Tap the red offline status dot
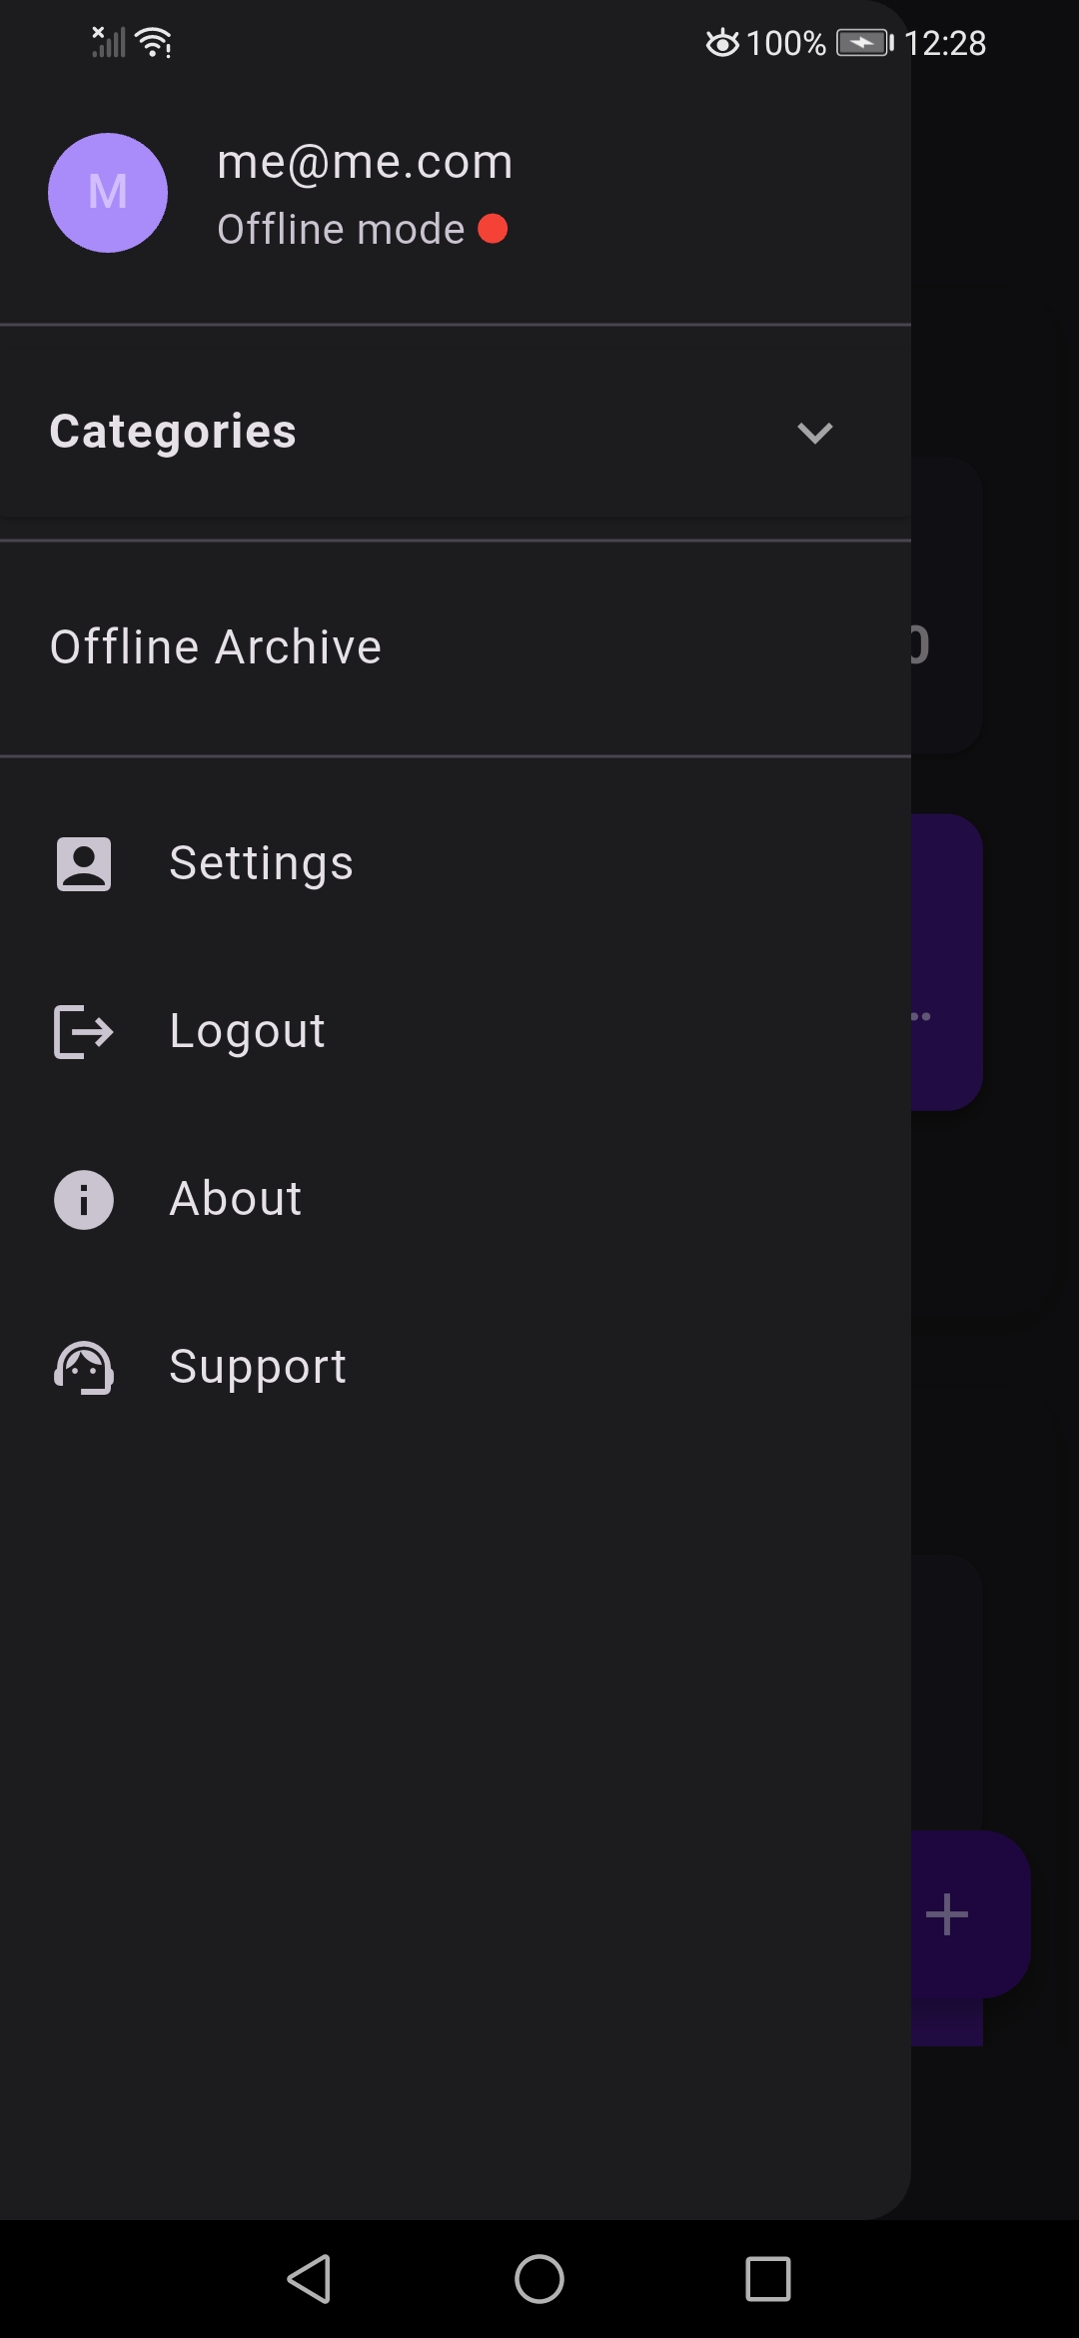This screenshot has width=1079, height=2338. click(x=493, y=229)
